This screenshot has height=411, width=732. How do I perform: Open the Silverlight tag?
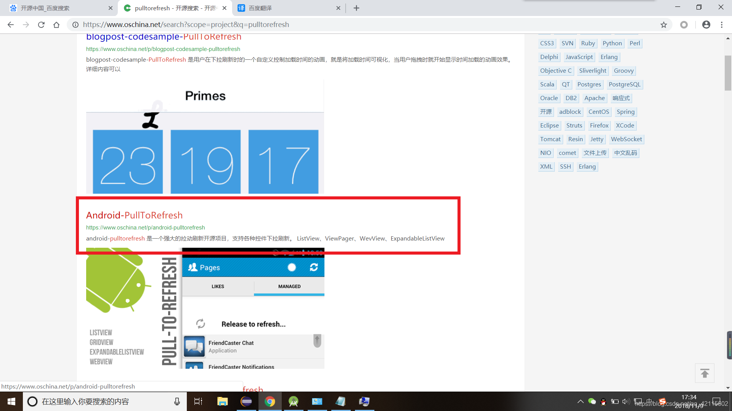click(592, 71)
